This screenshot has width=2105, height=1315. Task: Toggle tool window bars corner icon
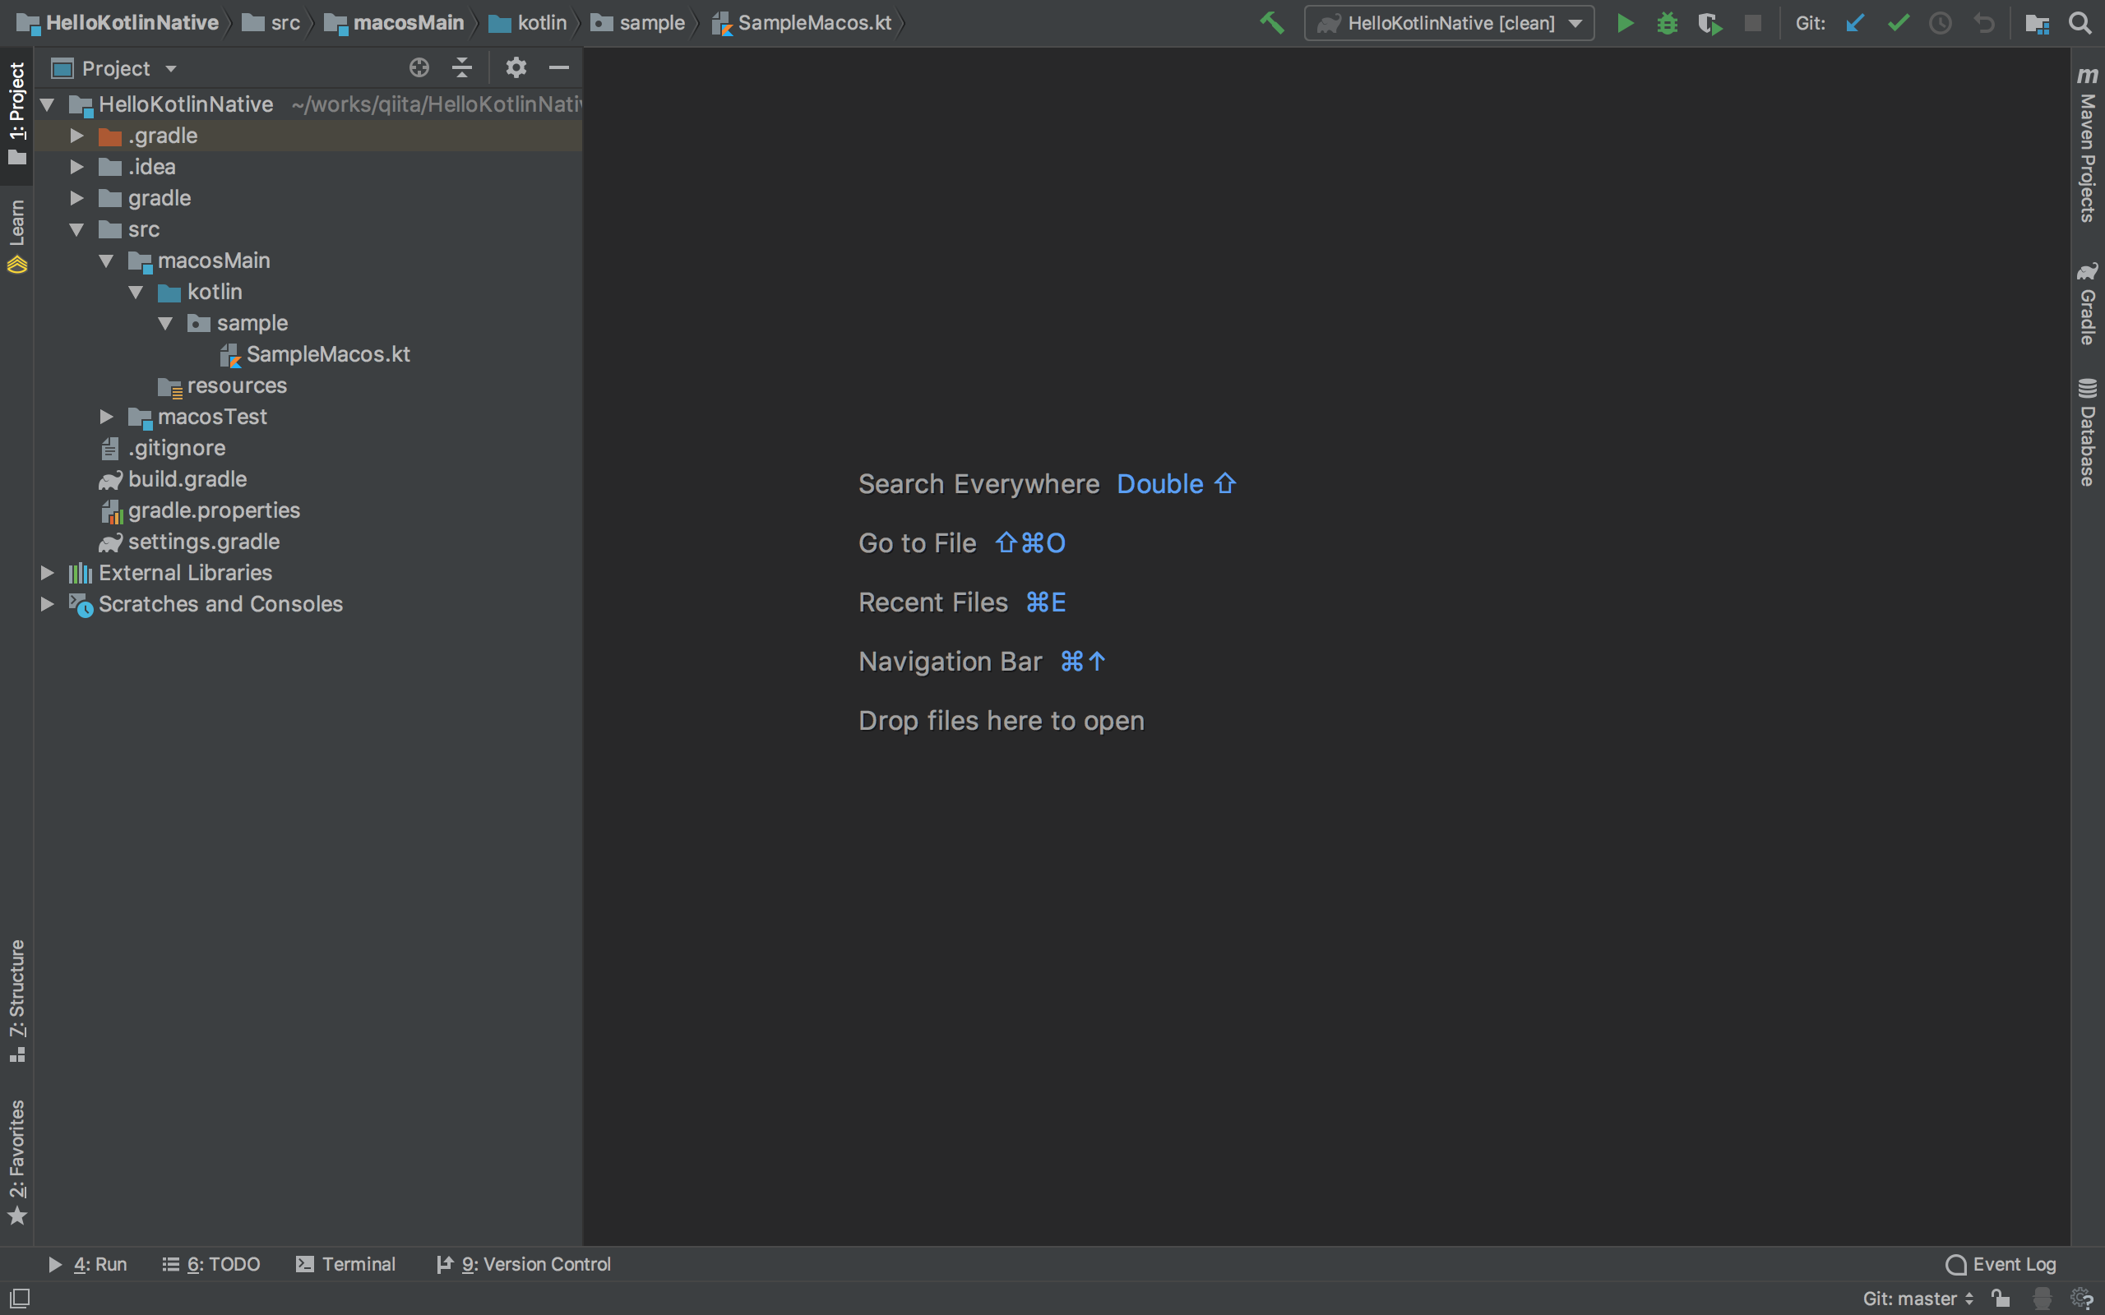[19, 1298]
